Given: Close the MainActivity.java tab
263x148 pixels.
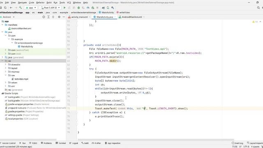Looking at the screenshot, I should [115, 17].
